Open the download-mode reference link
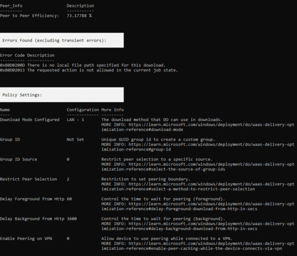Viewport: 297px width, 256px height. pos(198,127)
